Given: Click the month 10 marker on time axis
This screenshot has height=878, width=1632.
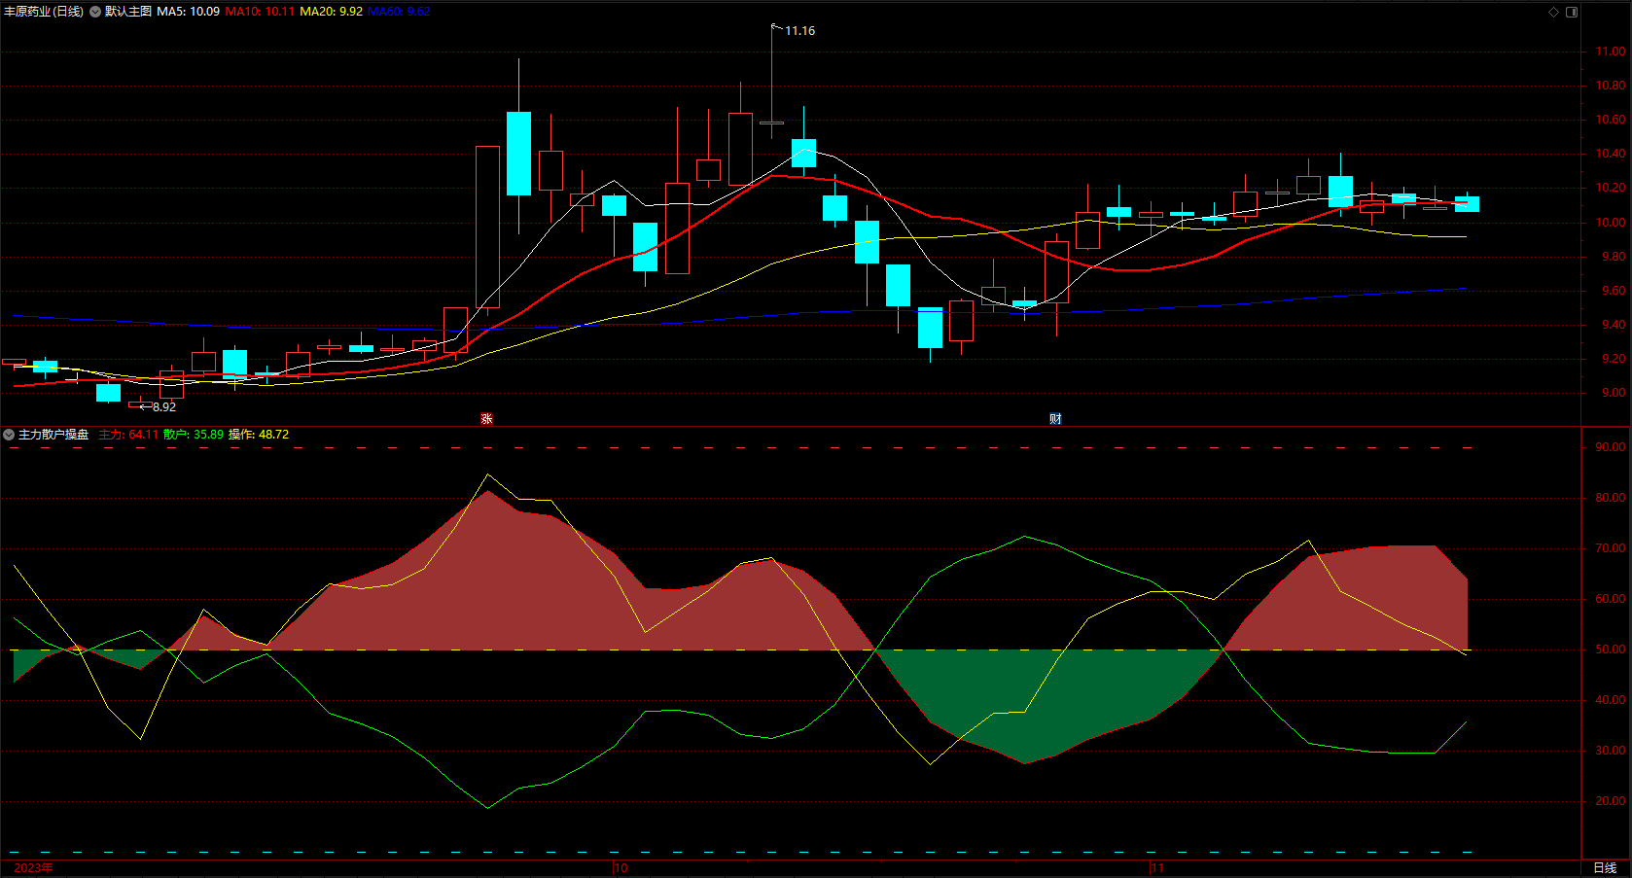Looking at the screenshot, I should [x=621, y=867].
